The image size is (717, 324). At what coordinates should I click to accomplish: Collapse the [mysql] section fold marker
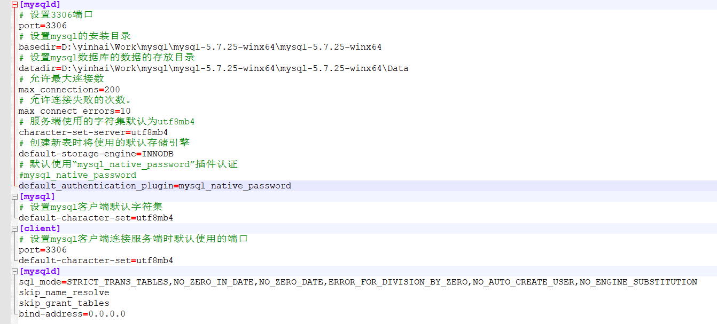pos(15,196)
